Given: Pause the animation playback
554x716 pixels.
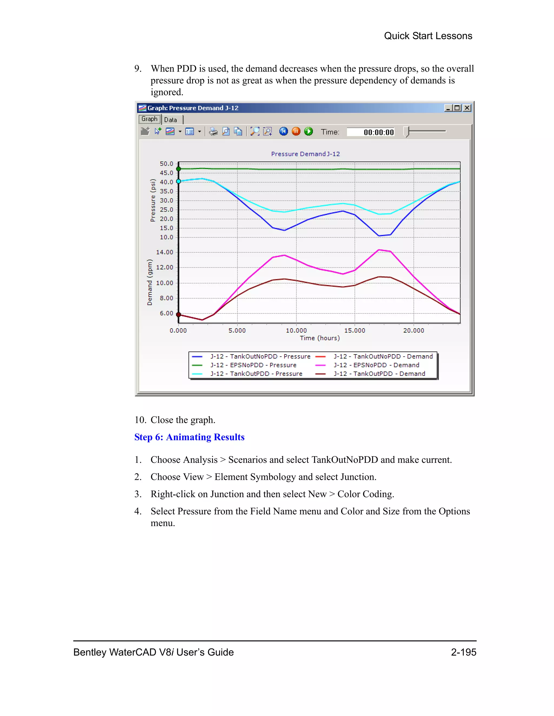Looking at the screenshot, I should click(x=296, y=132).
